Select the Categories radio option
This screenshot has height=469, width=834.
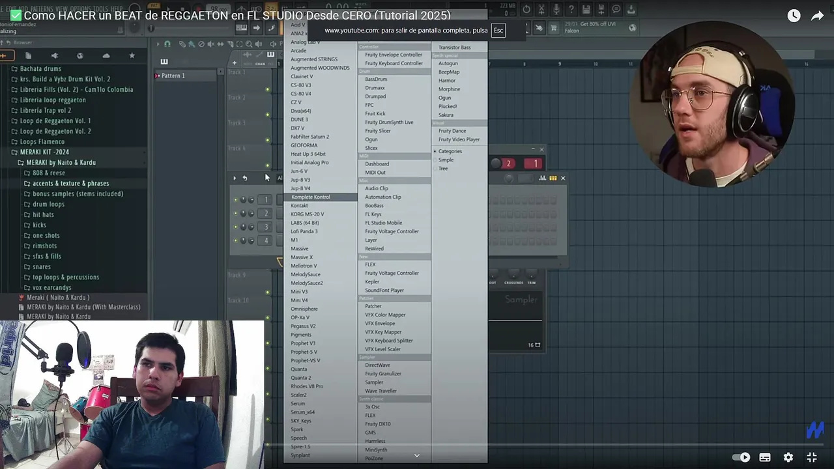click(450, 151)
